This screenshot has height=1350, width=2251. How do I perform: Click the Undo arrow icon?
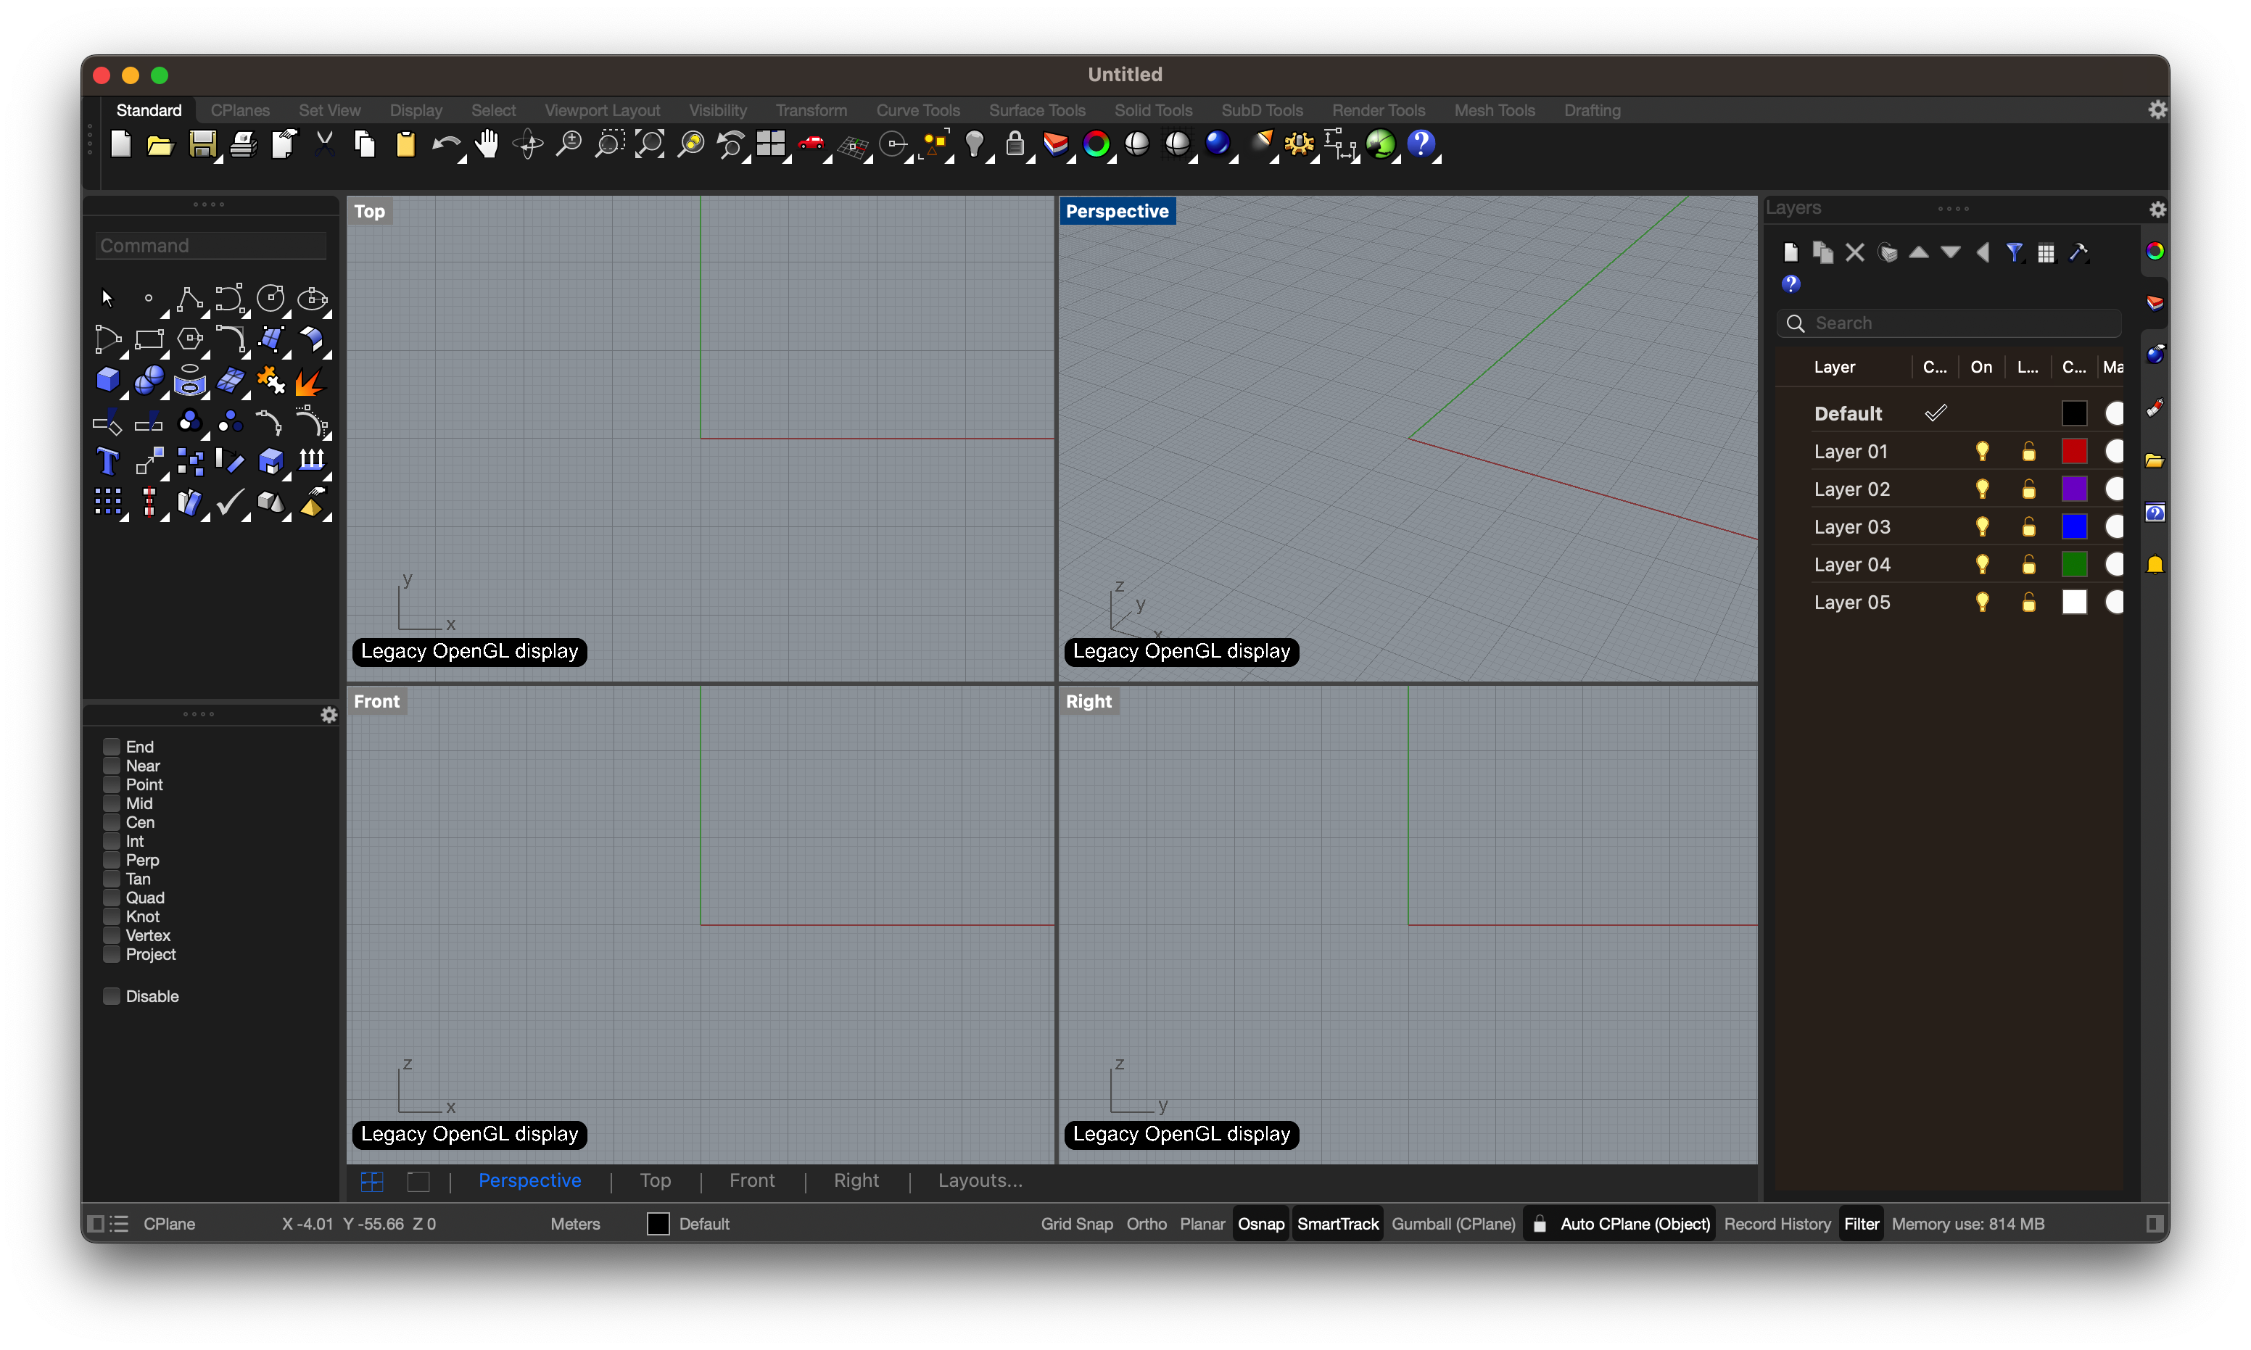click(445, 145)
